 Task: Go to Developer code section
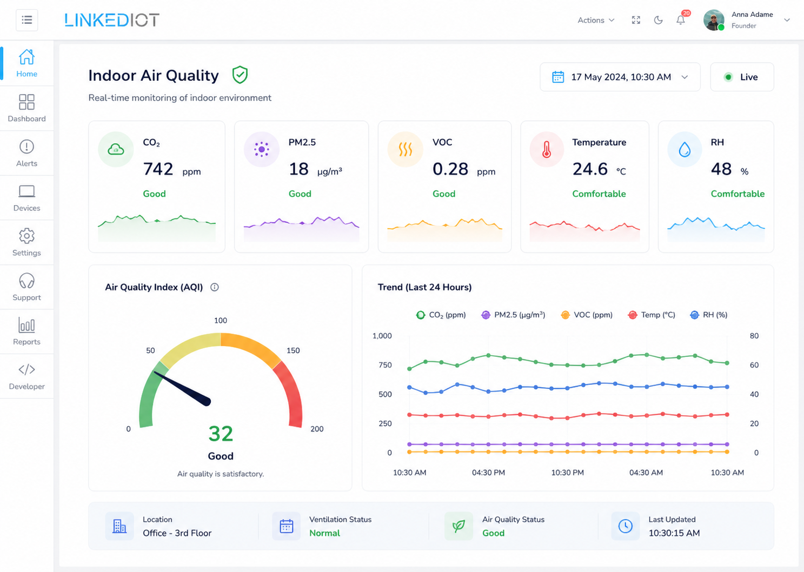coord(26,376)
